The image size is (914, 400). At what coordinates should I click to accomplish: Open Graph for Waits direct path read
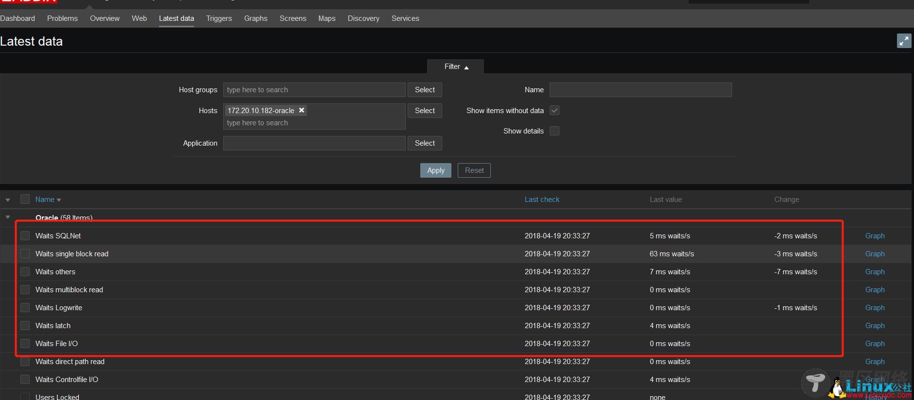coord(875,362)
